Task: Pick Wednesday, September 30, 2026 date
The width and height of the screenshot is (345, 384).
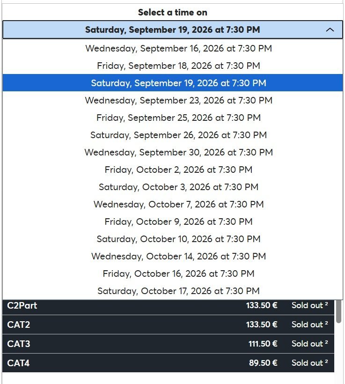Action: (178, 152)
